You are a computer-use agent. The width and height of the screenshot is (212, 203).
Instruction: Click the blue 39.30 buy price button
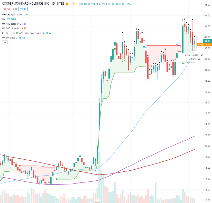23,9
